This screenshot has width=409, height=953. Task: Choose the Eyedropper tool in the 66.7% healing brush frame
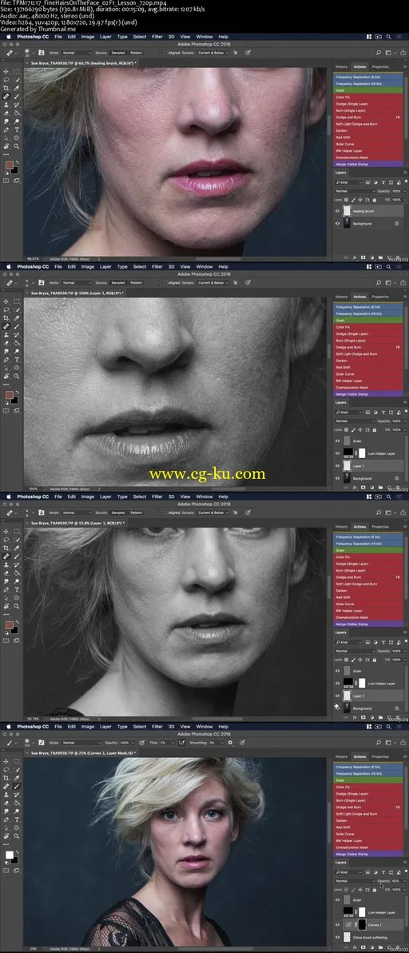(x=17, y=87)
